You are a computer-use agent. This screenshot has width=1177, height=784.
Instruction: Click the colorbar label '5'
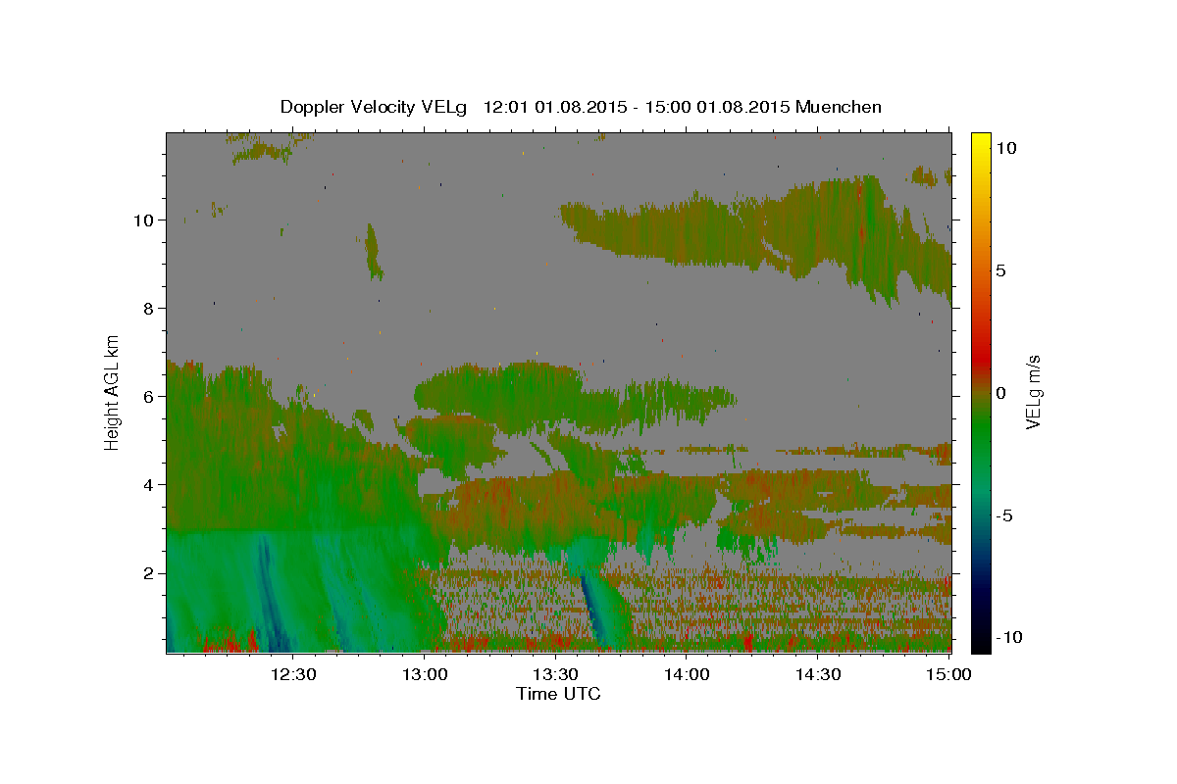[1001, 270]
